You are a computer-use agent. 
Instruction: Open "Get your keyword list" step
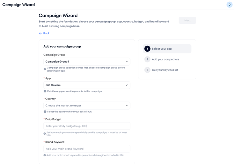(x=165, y=70)
